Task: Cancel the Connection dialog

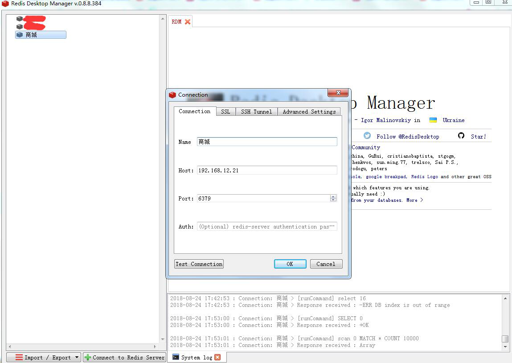Action: click(326, 264)
